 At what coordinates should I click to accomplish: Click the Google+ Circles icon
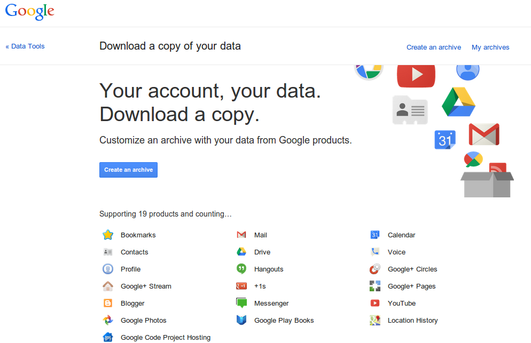(375, 269)
